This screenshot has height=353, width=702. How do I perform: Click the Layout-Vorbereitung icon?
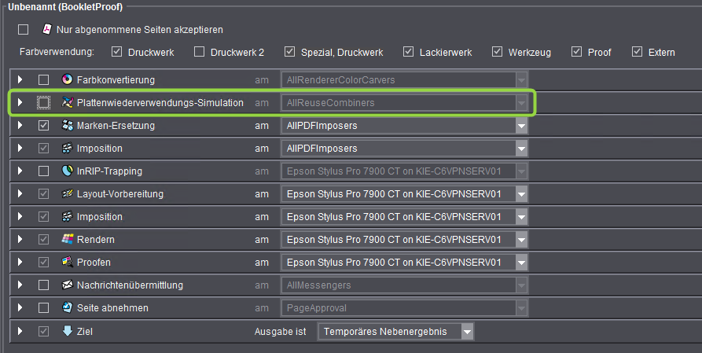coord(67,193)
